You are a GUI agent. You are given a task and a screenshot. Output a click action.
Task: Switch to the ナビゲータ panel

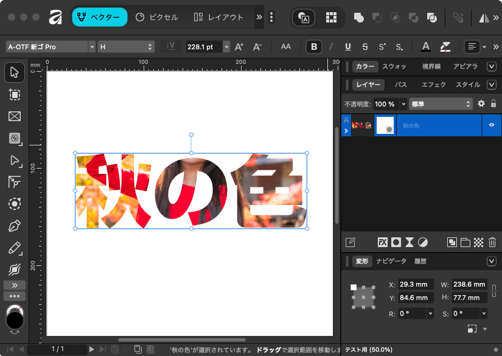tap(391, 261)
